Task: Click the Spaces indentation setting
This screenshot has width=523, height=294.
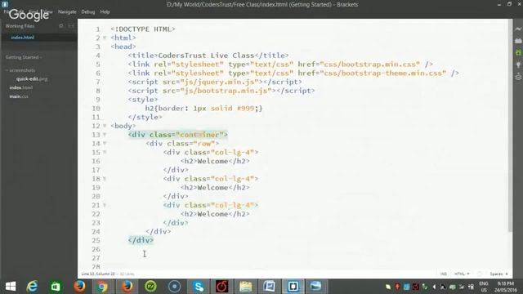Action: coord(499,274)
